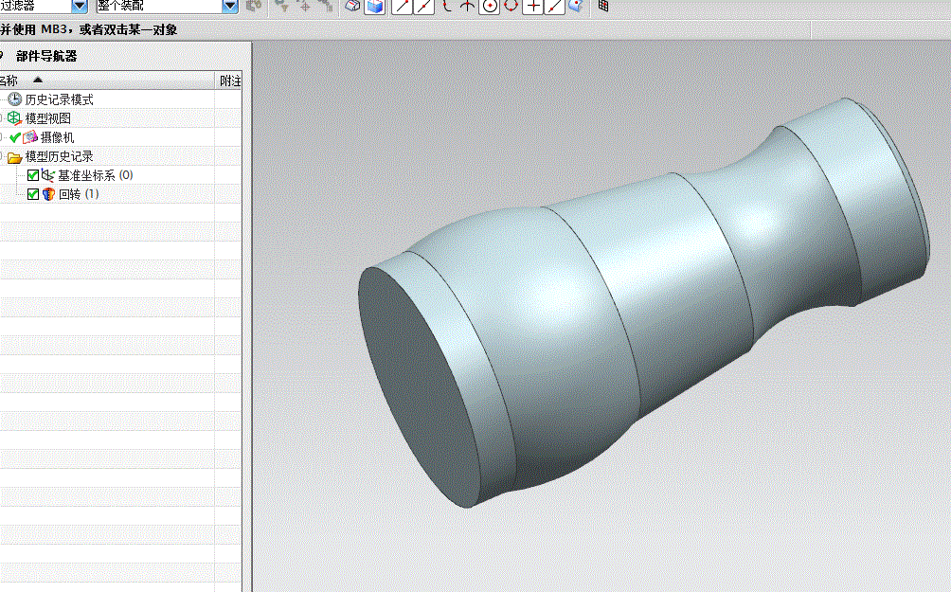Toggle the arc center snap icon
This screenshot has width=951, height=592.
489,6
